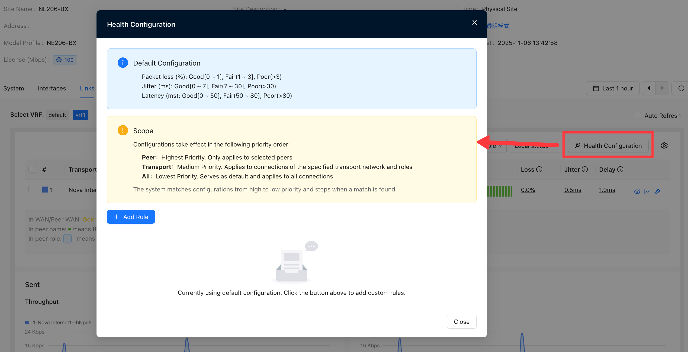688x352 pixels.
Task: Click the empty-state inbox illustration
Action: click(295, 262)
